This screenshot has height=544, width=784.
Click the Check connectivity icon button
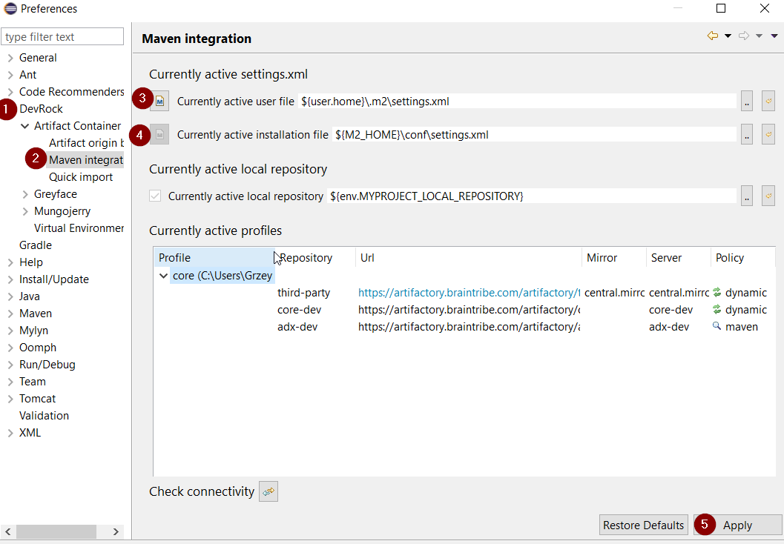pos(269,491)
